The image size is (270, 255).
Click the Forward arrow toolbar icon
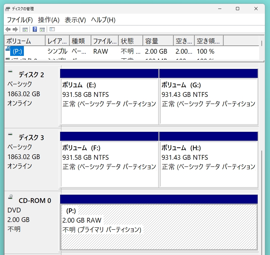15,30
